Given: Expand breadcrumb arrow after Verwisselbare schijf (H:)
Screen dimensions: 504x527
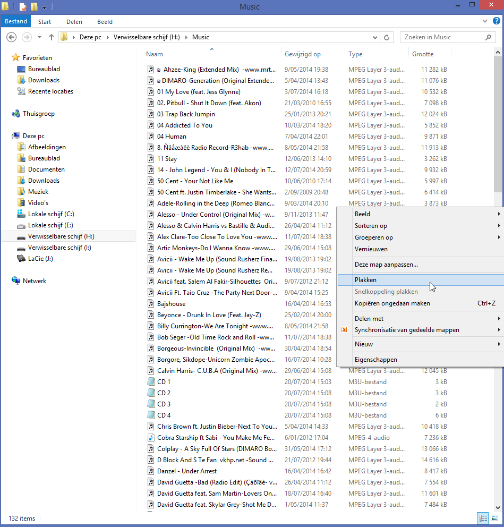Looking at the screenshot, I should point(186,37).
